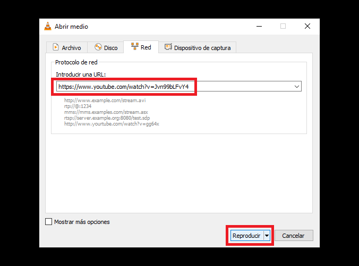Expand the URL history dropdown arrow
Screen dimensions: 359x266
297,86
